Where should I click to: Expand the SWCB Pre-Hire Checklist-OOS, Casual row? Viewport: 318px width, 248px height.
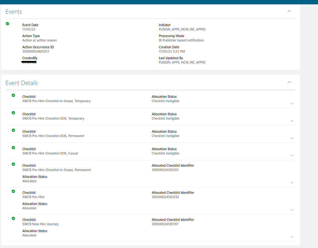(292, 155)
